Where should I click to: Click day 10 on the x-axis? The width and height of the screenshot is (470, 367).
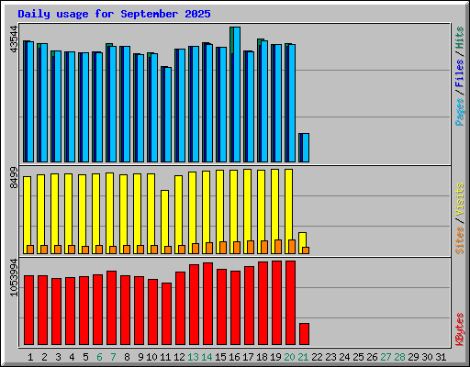click(151, 357)
